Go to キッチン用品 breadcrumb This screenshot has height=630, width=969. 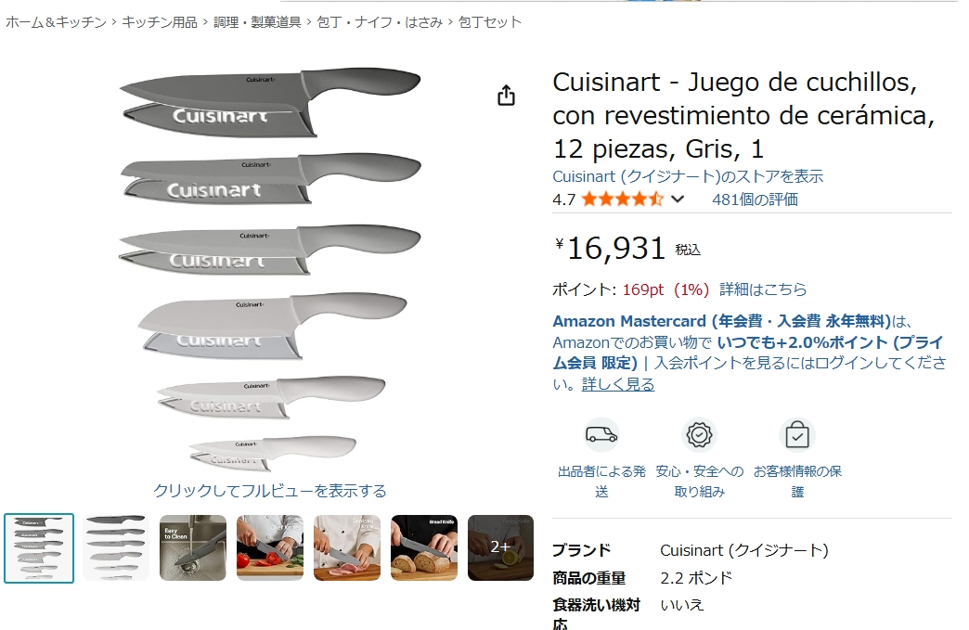pyautogui.click(x=160, y=22)
